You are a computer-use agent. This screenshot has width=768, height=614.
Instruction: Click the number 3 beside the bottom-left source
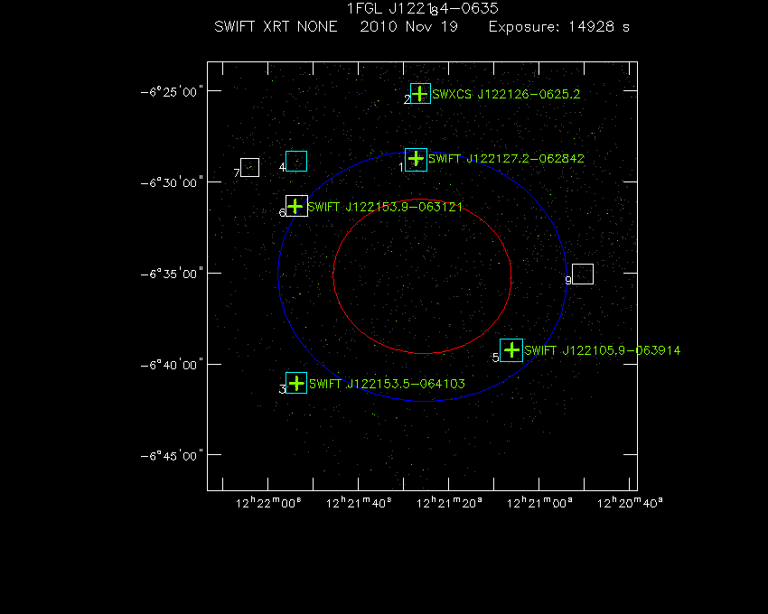[282, 389]
